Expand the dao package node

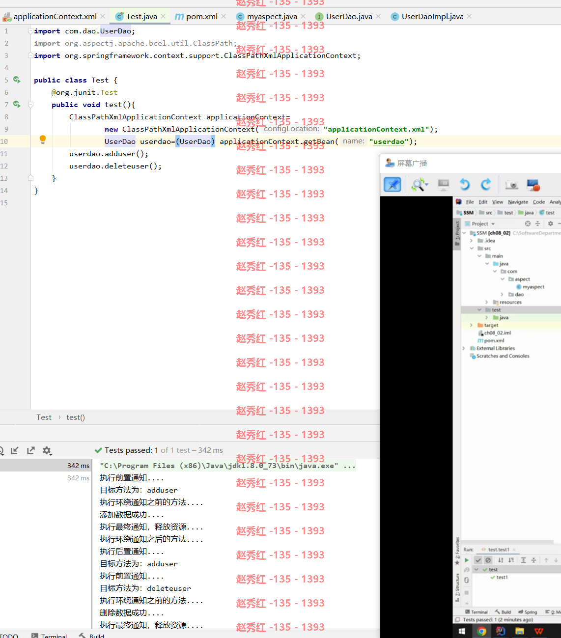502,294
